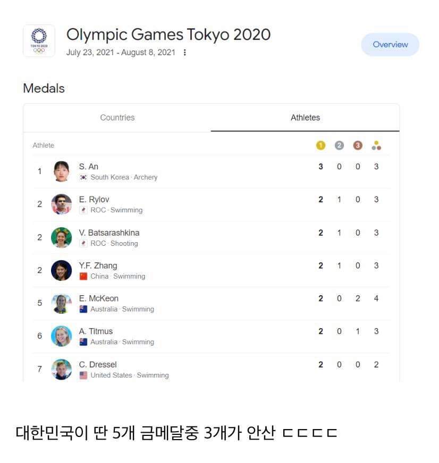This screenshot has width=439, height=463.
Task: Click the total medals column icon
Action: [376, 145]
